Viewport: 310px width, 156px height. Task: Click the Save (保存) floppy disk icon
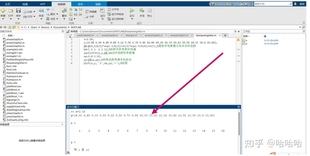point(18,10)
